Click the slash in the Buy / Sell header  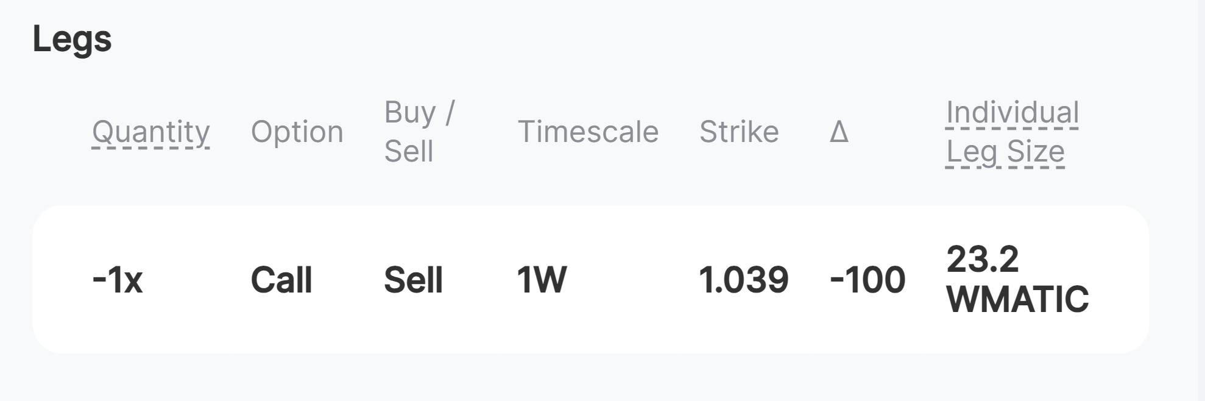450,112
